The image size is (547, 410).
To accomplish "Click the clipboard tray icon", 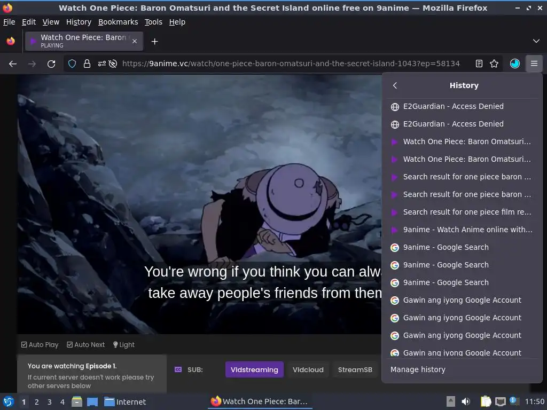I will tap(486, 401).
